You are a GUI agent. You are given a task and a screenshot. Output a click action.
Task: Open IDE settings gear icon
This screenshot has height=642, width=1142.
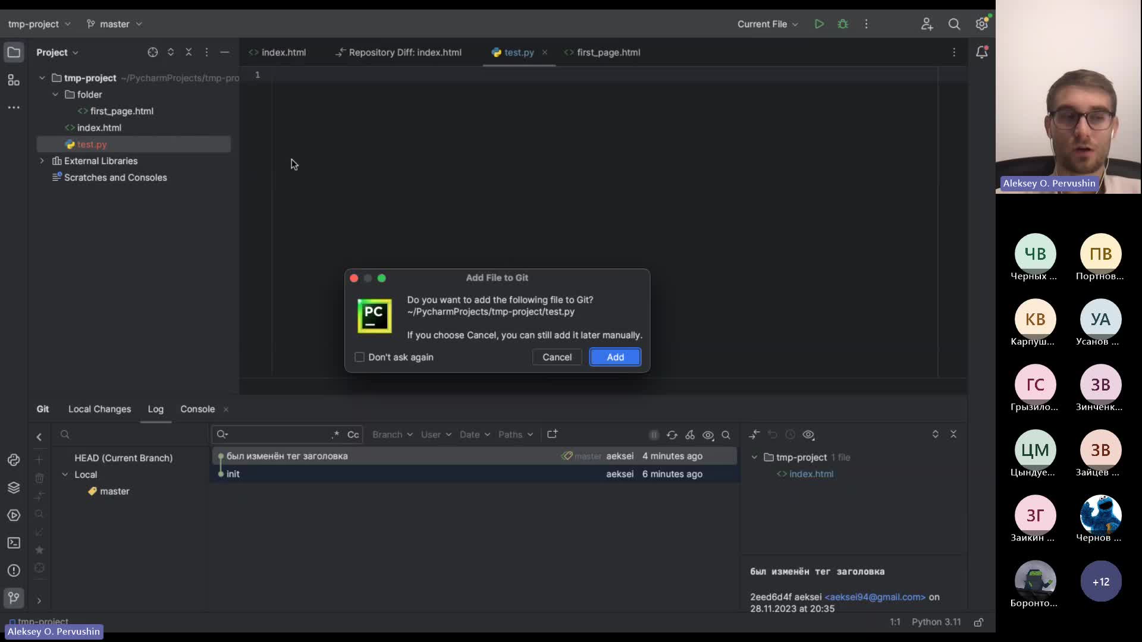(981, 24)
